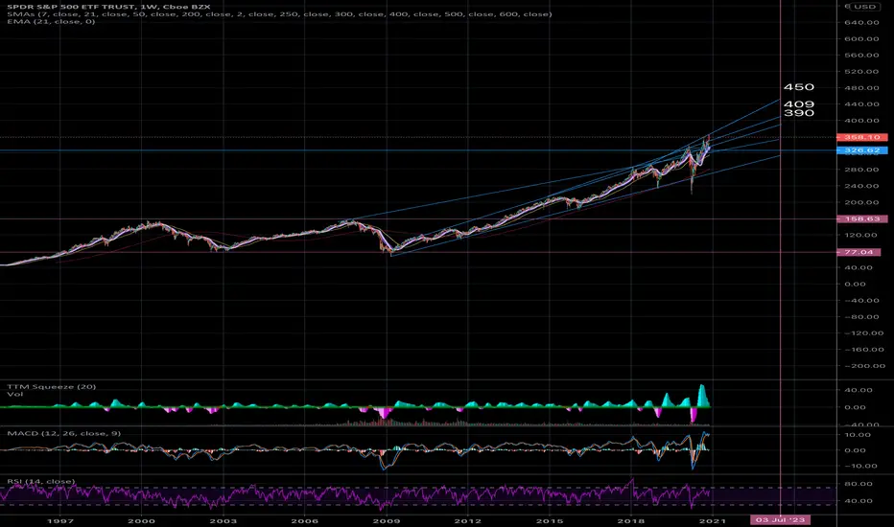Click the 480.00 price axis value
Viewport: 894px width, 527px height.
click(861, 88)
